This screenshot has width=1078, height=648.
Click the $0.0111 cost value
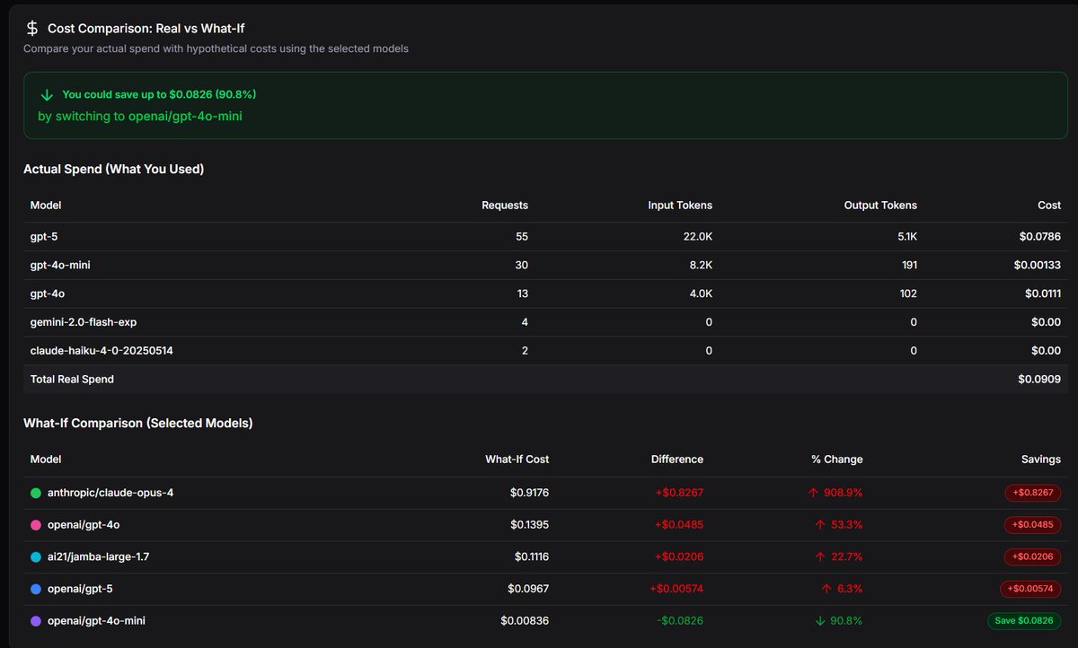1042,293
